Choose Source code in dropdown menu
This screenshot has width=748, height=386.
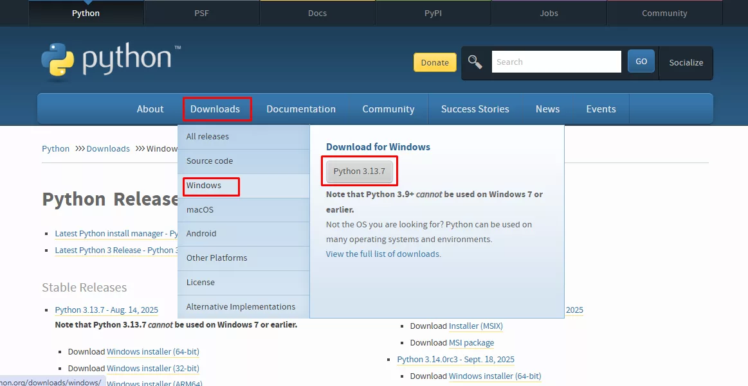[210, 161]
